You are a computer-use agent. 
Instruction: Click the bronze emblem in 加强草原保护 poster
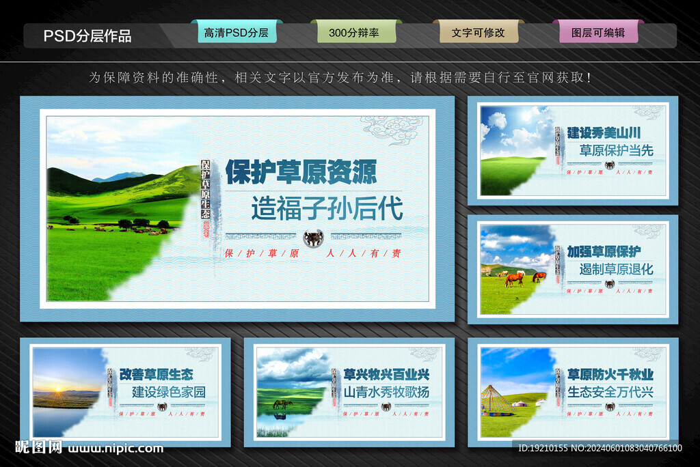click(610, 283)
